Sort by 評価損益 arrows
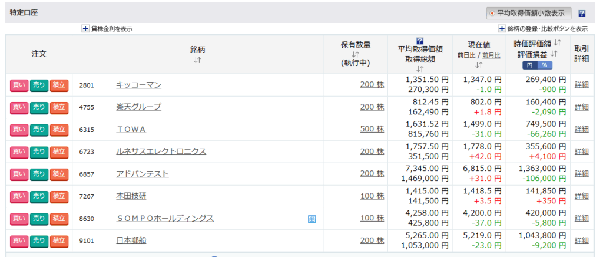 point(554,54)
